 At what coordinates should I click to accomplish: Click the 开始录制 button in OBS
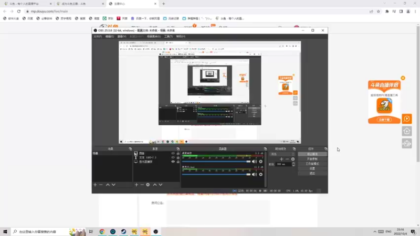[x=312, y=159]
